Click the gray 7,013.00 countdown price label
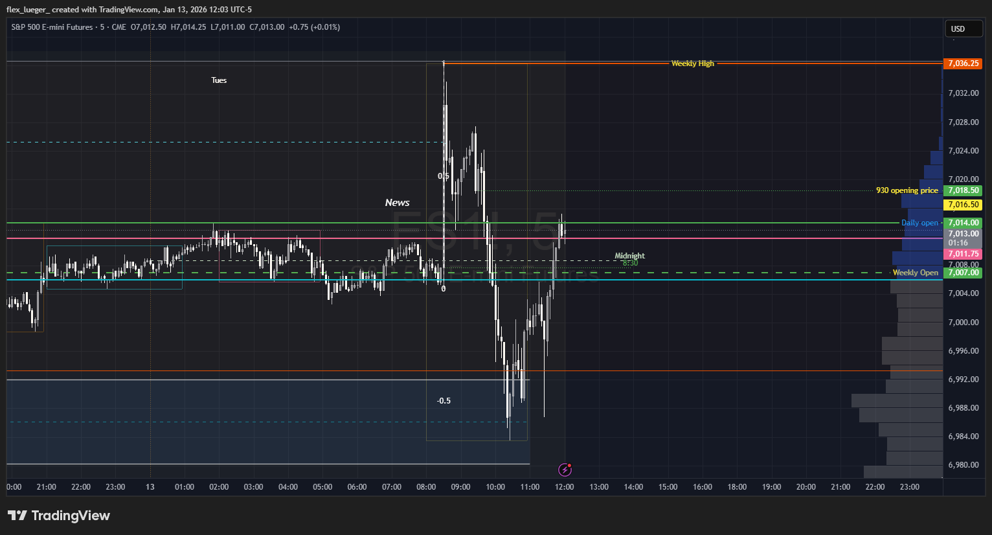The height and width of the screenshot is (535, 992). pyautogui.click(x=963, y=238)
